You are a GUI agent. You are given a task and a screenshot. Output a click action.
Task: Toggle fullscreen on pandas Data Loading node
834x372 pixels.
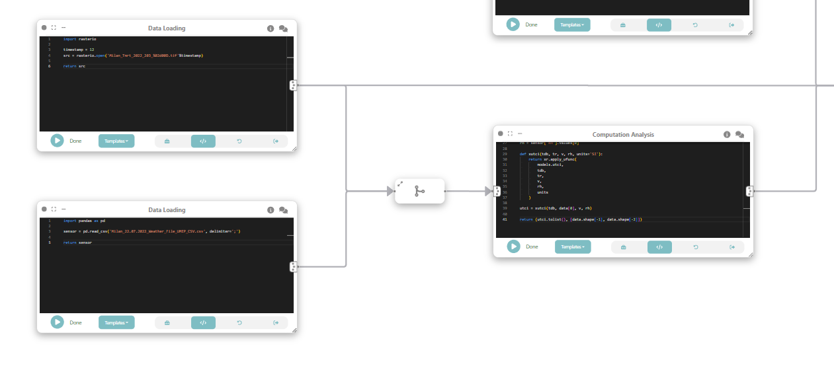coord(54,209)
